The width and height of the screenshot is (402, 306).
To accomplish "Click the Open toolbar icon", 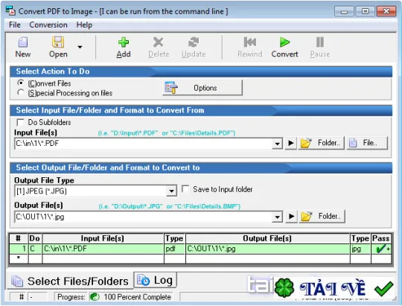I will pyautogui.click(x=58, y=42).
